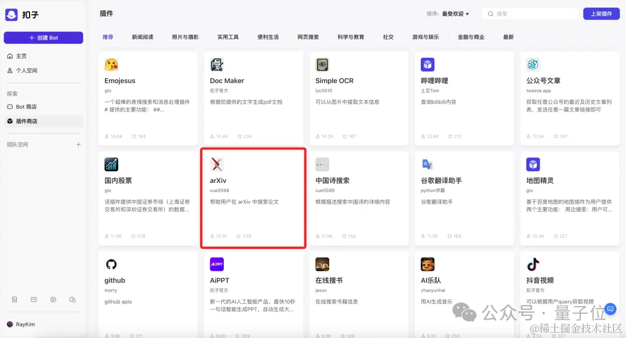Click the 抖音视频 TikTok icon
Viewport: 626px width, 338px height.
point(533,264)
